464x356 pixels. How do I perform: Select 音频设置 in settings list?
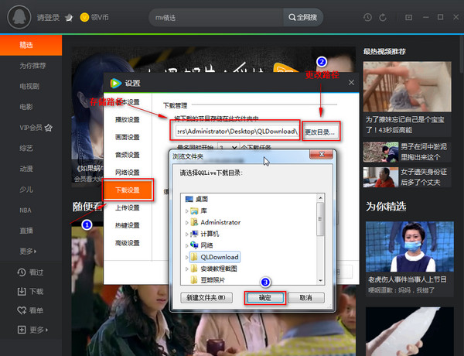coord(128,155)
